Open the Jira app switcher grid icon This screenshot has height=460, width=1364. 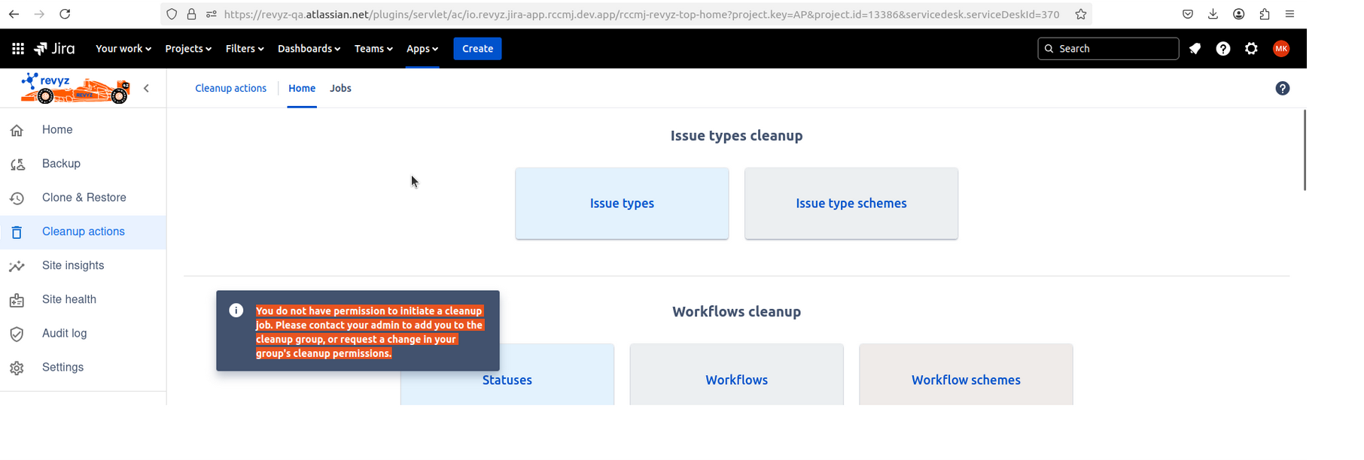point(18,49)
